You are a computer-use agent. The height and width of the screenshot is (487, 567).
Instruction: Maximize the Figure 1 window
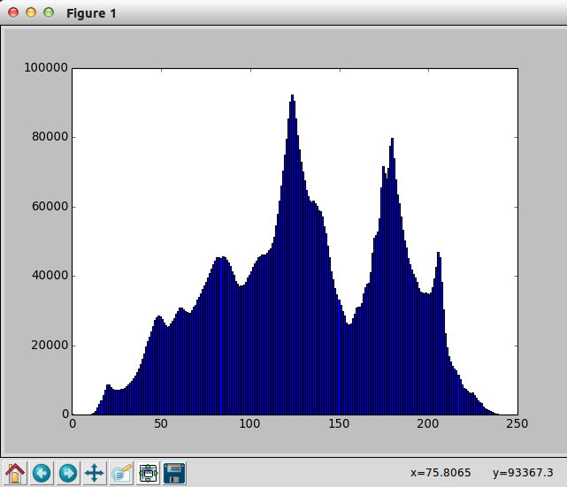[49, 12]
